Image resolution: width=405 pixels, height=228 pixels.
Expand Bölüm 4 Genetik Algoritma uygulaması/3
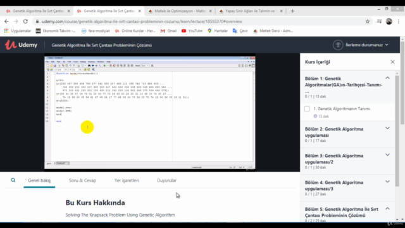(x=387, y=182)
